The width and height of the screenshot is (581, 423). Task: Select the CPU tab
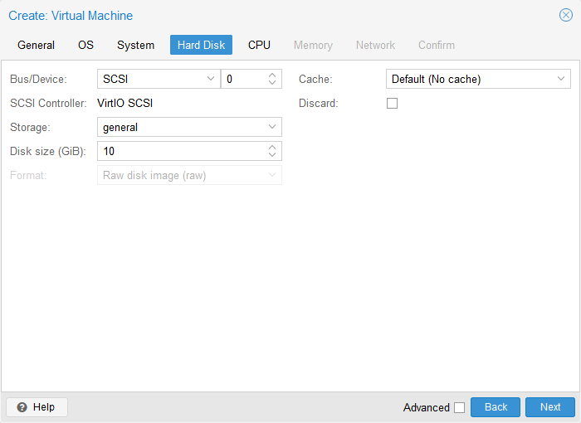(259, 45)
